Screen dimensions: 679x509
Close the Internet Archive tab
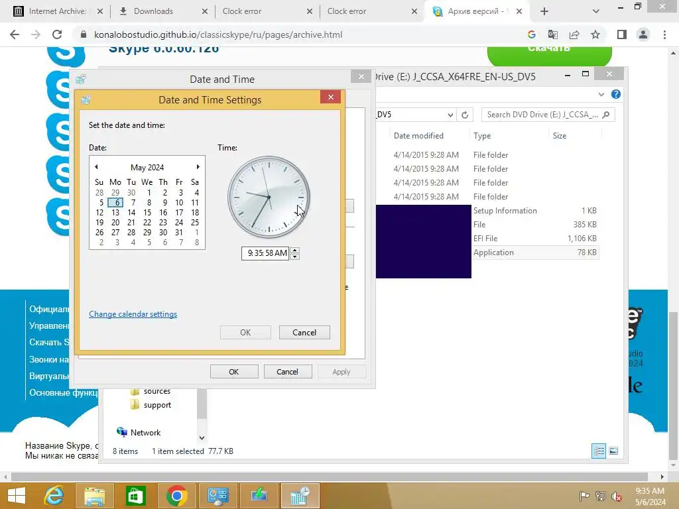click(100, 11)
